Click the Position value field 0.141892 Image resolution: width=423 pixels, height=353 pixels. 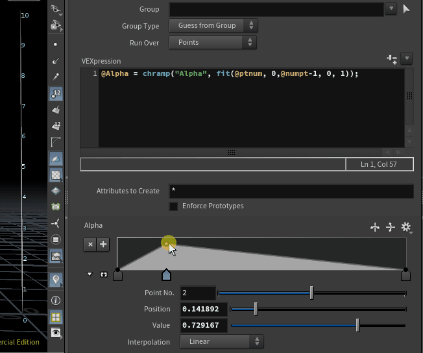click(x=204, y=310)
